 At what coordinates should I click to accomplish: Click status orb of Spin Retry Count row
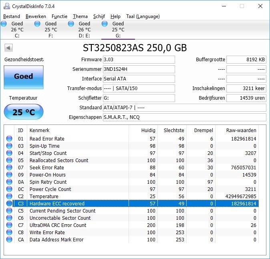9,182
